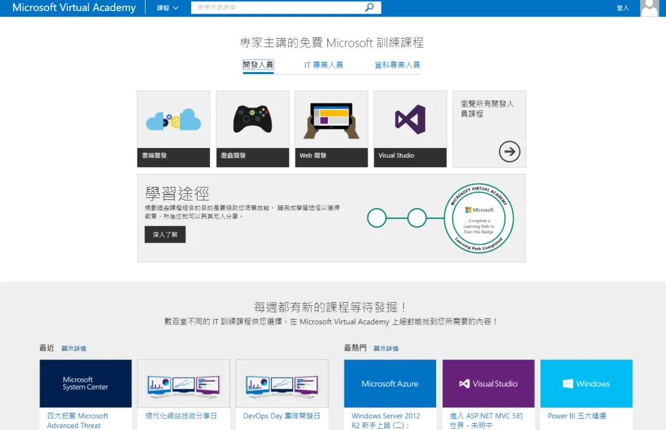Click the circled arrow to browse all developer courses
This screenshot has width=666, height=430.
[509, 151]
